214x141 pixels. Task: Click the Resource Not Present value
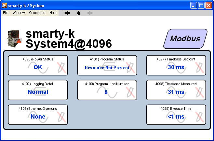click(x=107, y=68)
